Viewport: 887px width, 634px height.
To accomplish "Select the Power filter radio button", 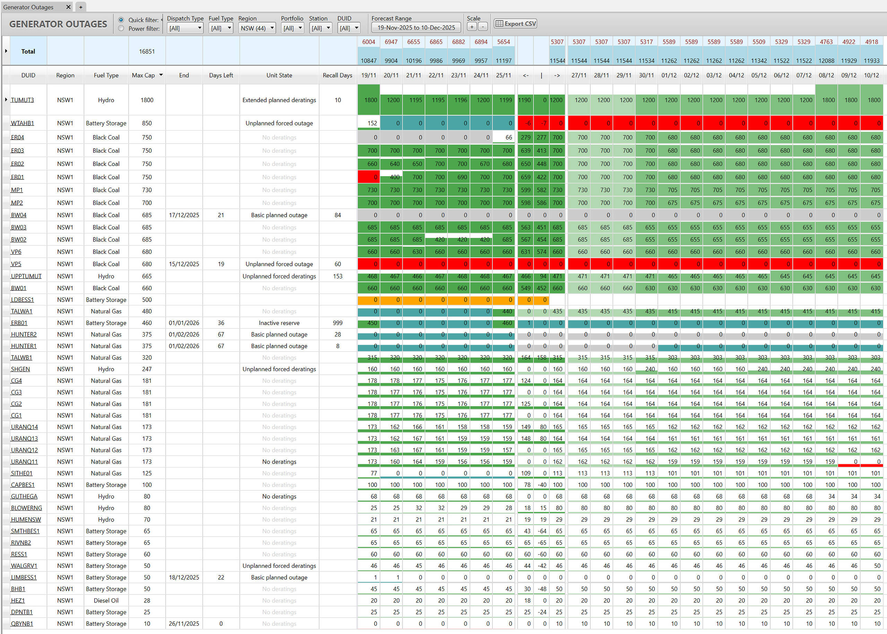I will pyautogui.click(x=121, y=28).
